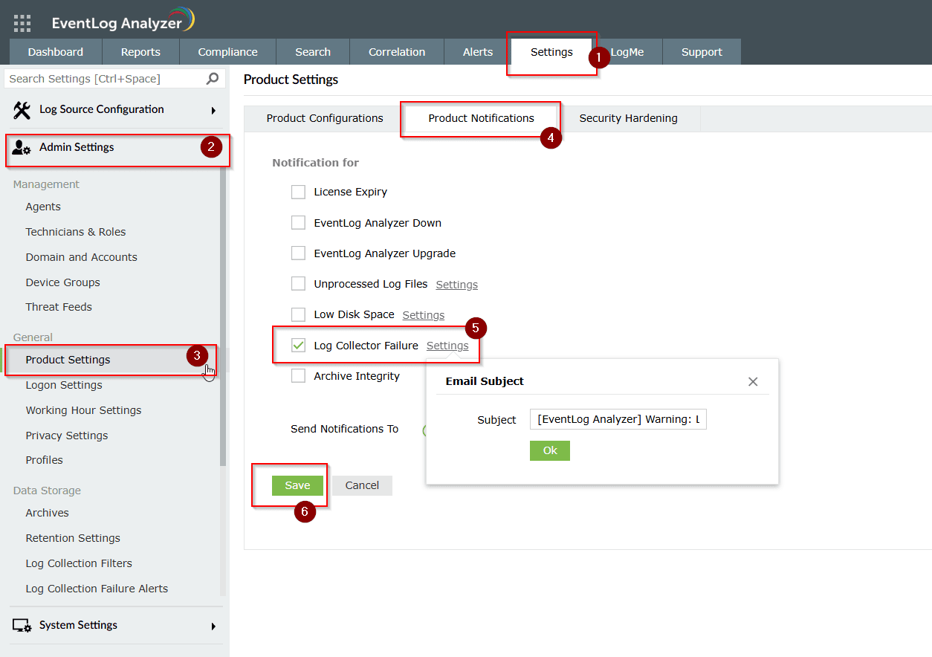Uncheck Log Collector Failure checkbox
Screen dimensions: 932x657
click(298, 346)
